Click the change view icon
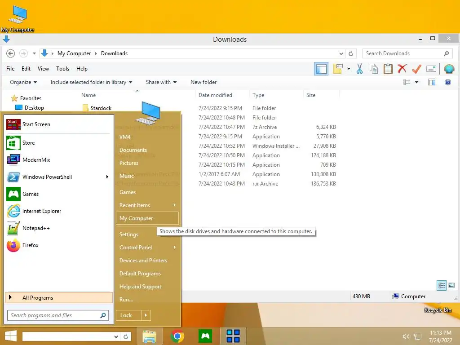Image resolution: width=460 pixels, height=345 pixels. [407, 83]
